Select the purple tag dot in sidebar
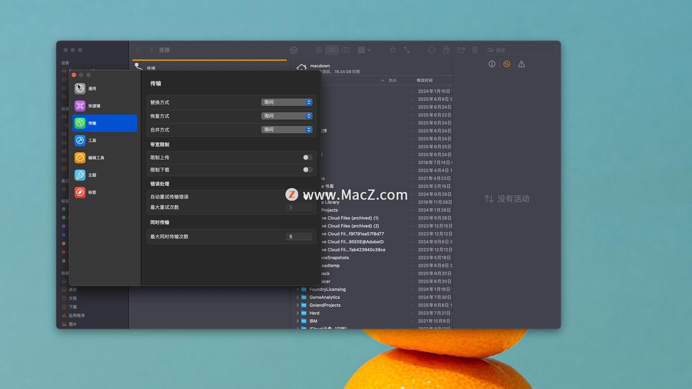 [x=64, y=226]
